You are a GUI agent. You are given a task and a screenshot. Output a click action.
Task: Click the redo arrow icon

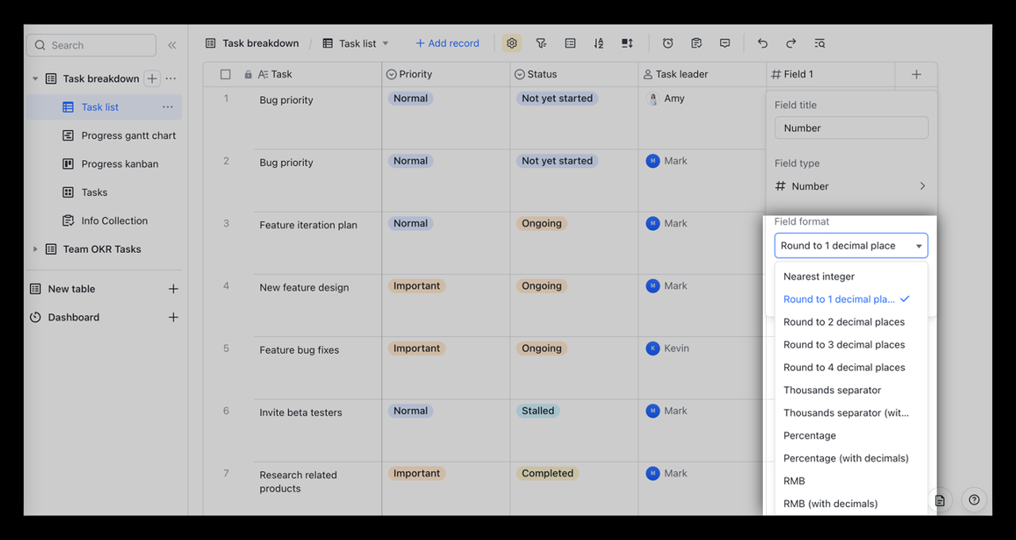click(x=791, y=44)
